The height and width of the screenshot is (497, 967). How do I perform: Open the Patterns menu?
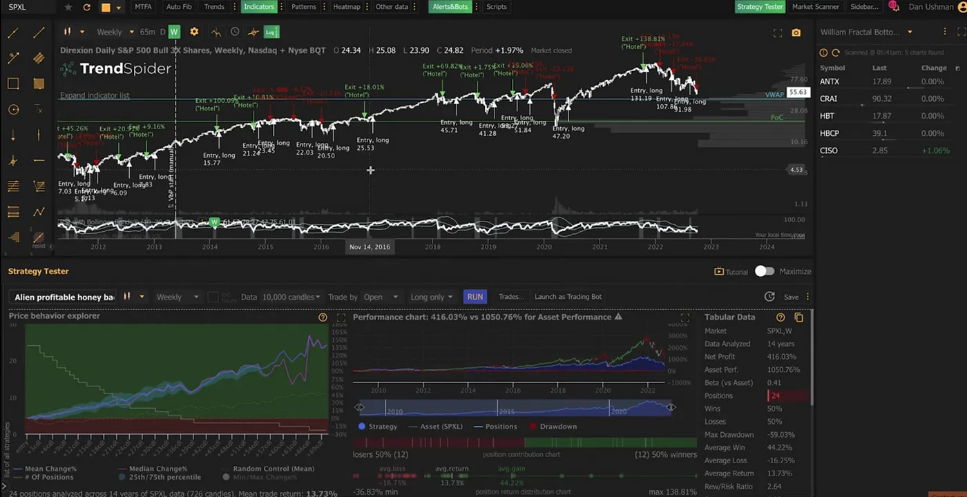coord(304,7)
